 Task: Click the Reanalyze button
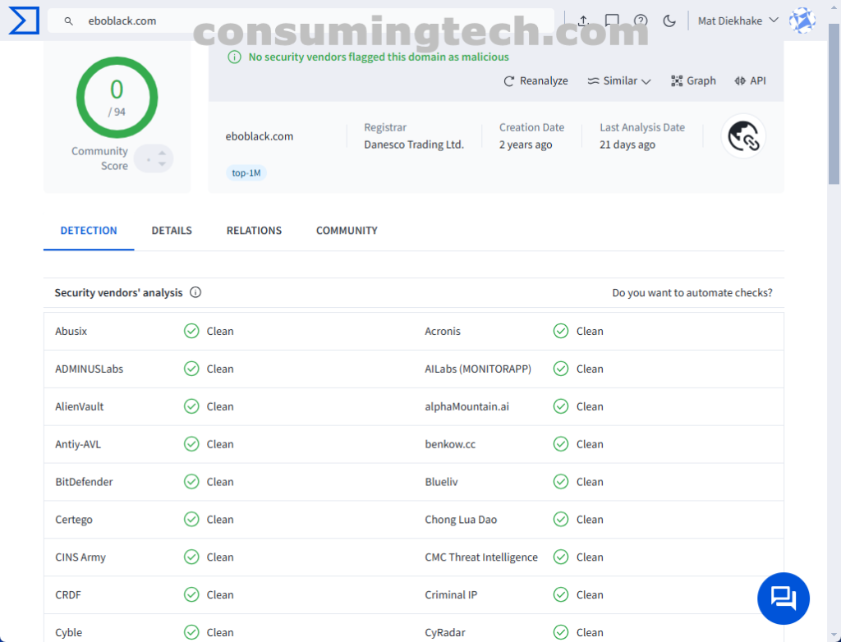coord(535,81)
